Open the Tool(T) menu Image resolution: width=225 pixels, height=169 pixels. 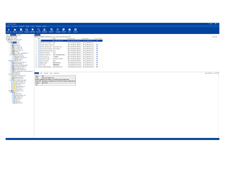point(33,26)
